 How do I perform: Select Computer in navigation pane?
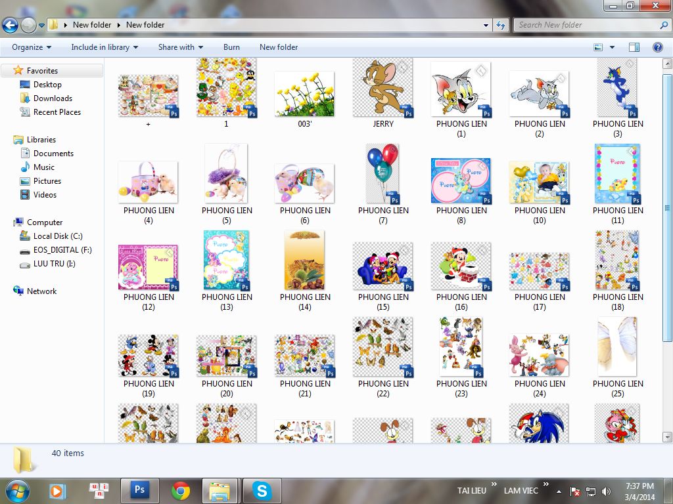pos(44,222)
